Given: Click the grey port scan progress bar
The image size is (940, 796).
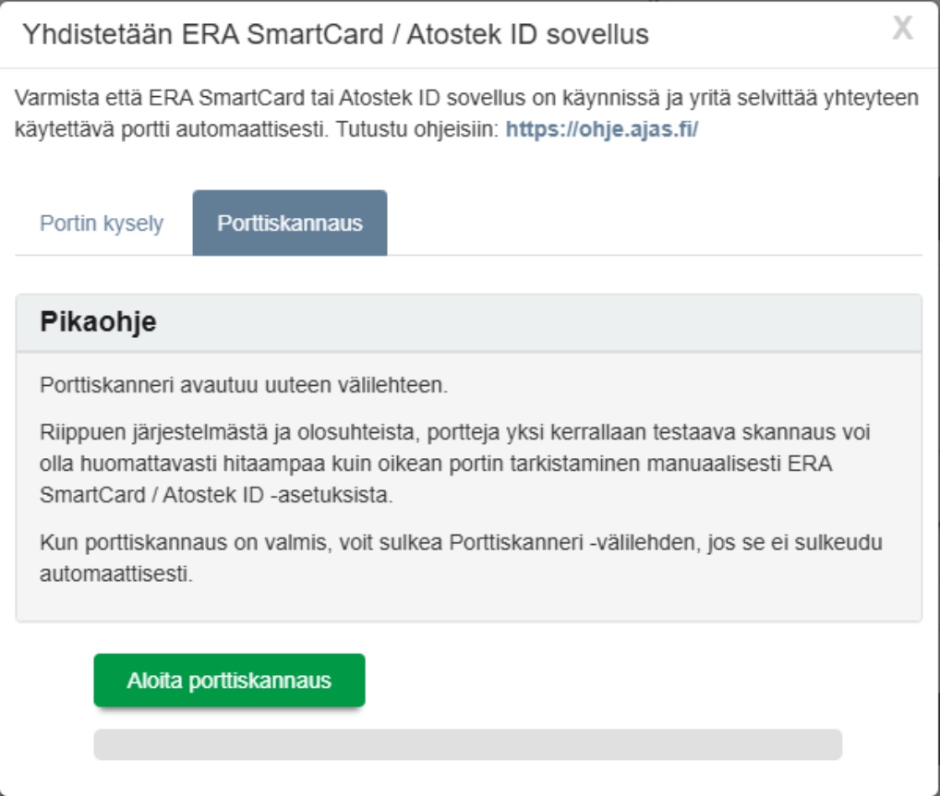Looking at the screenshot, I should pos(467,744).
